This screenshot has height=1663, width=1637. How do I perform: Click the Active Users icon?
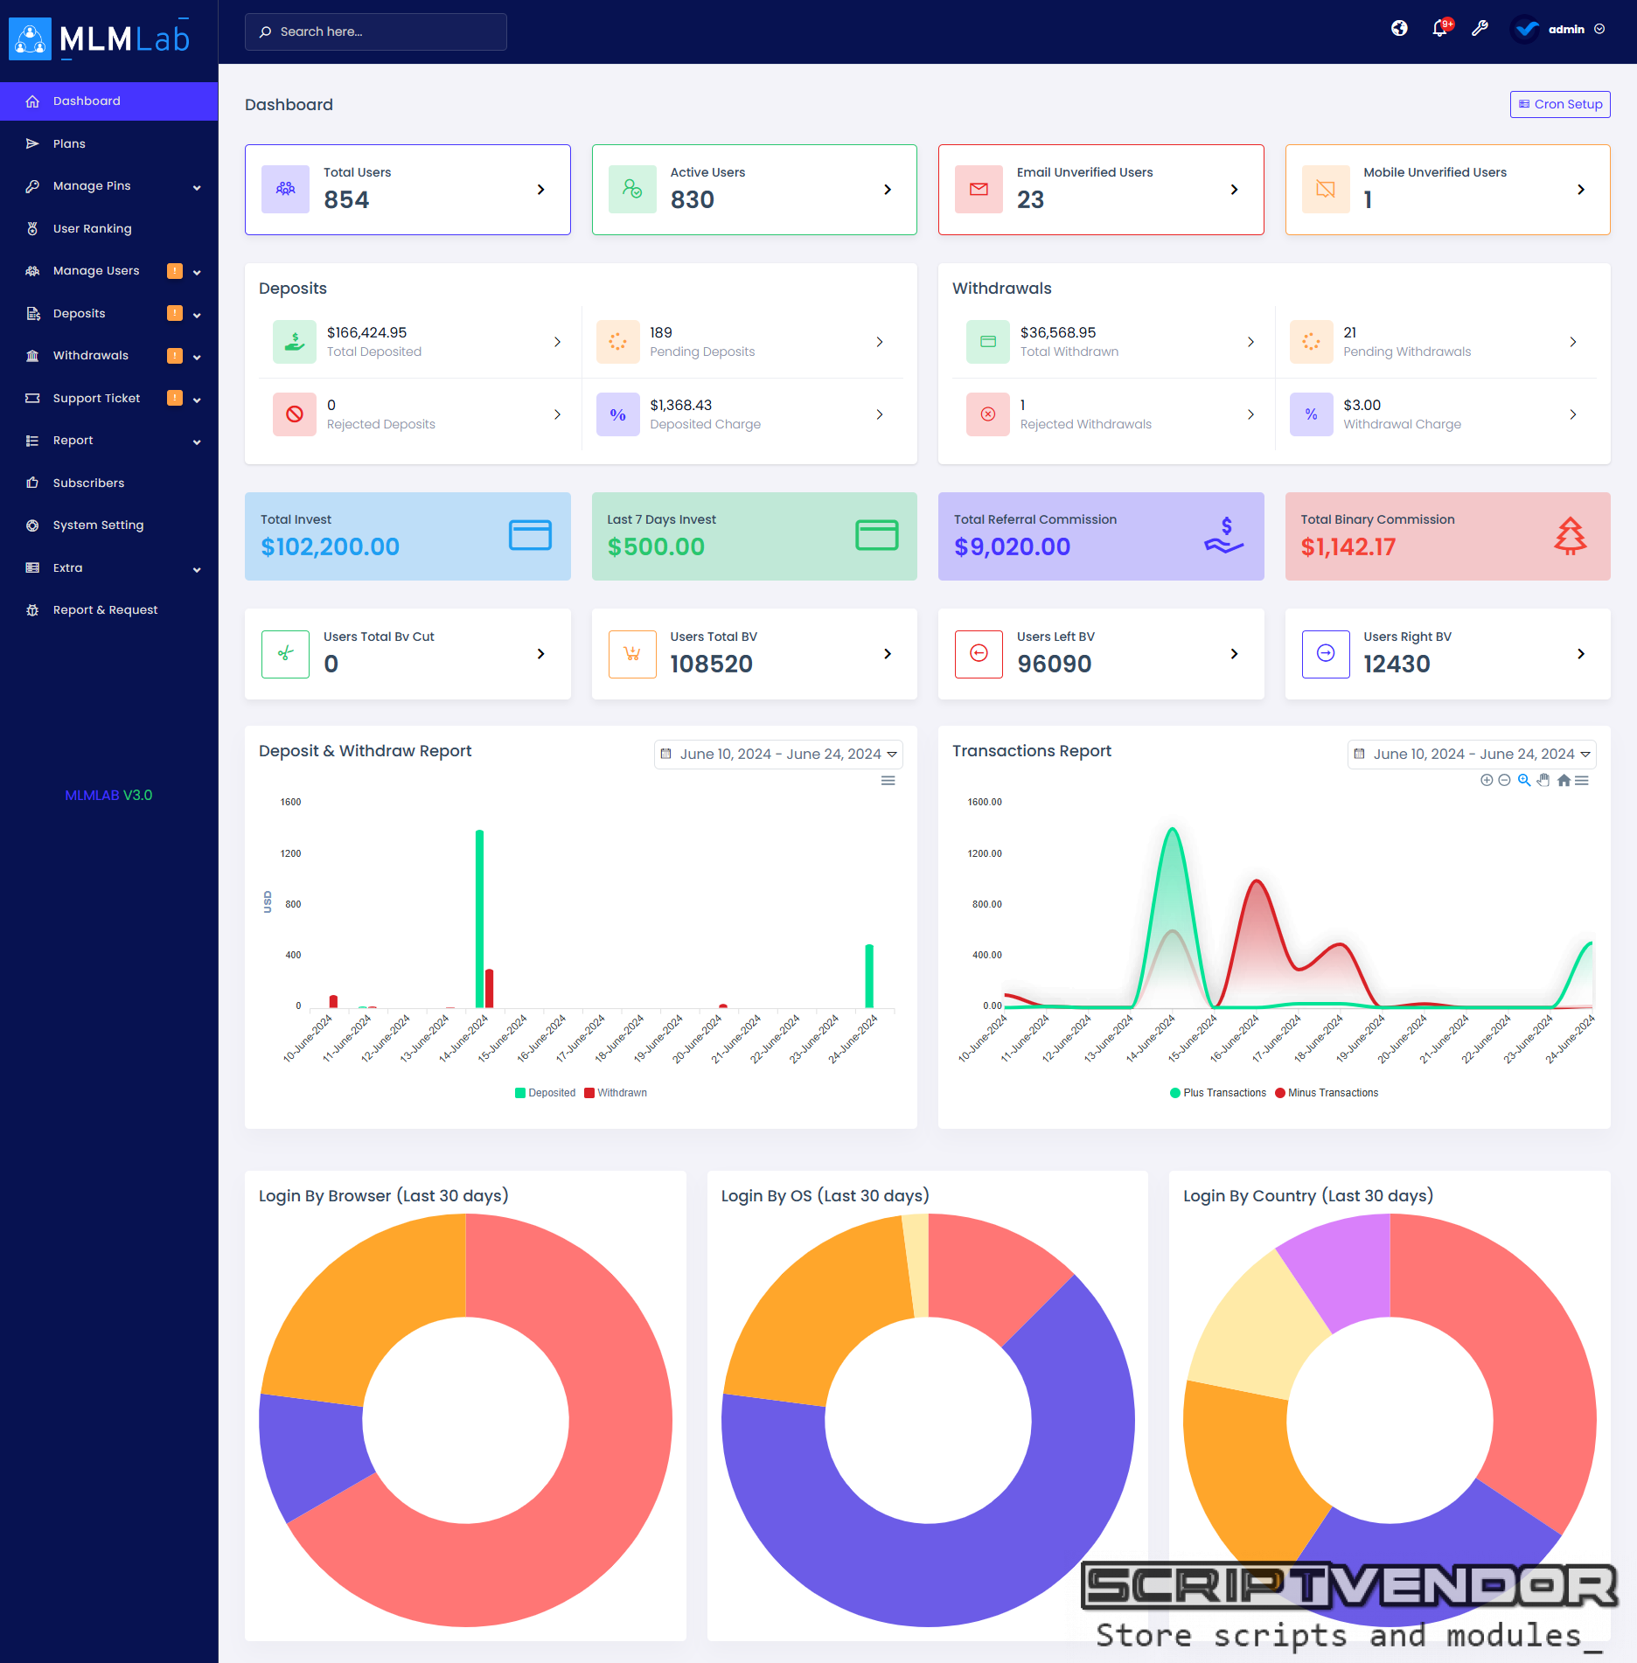tap(632, 189)
